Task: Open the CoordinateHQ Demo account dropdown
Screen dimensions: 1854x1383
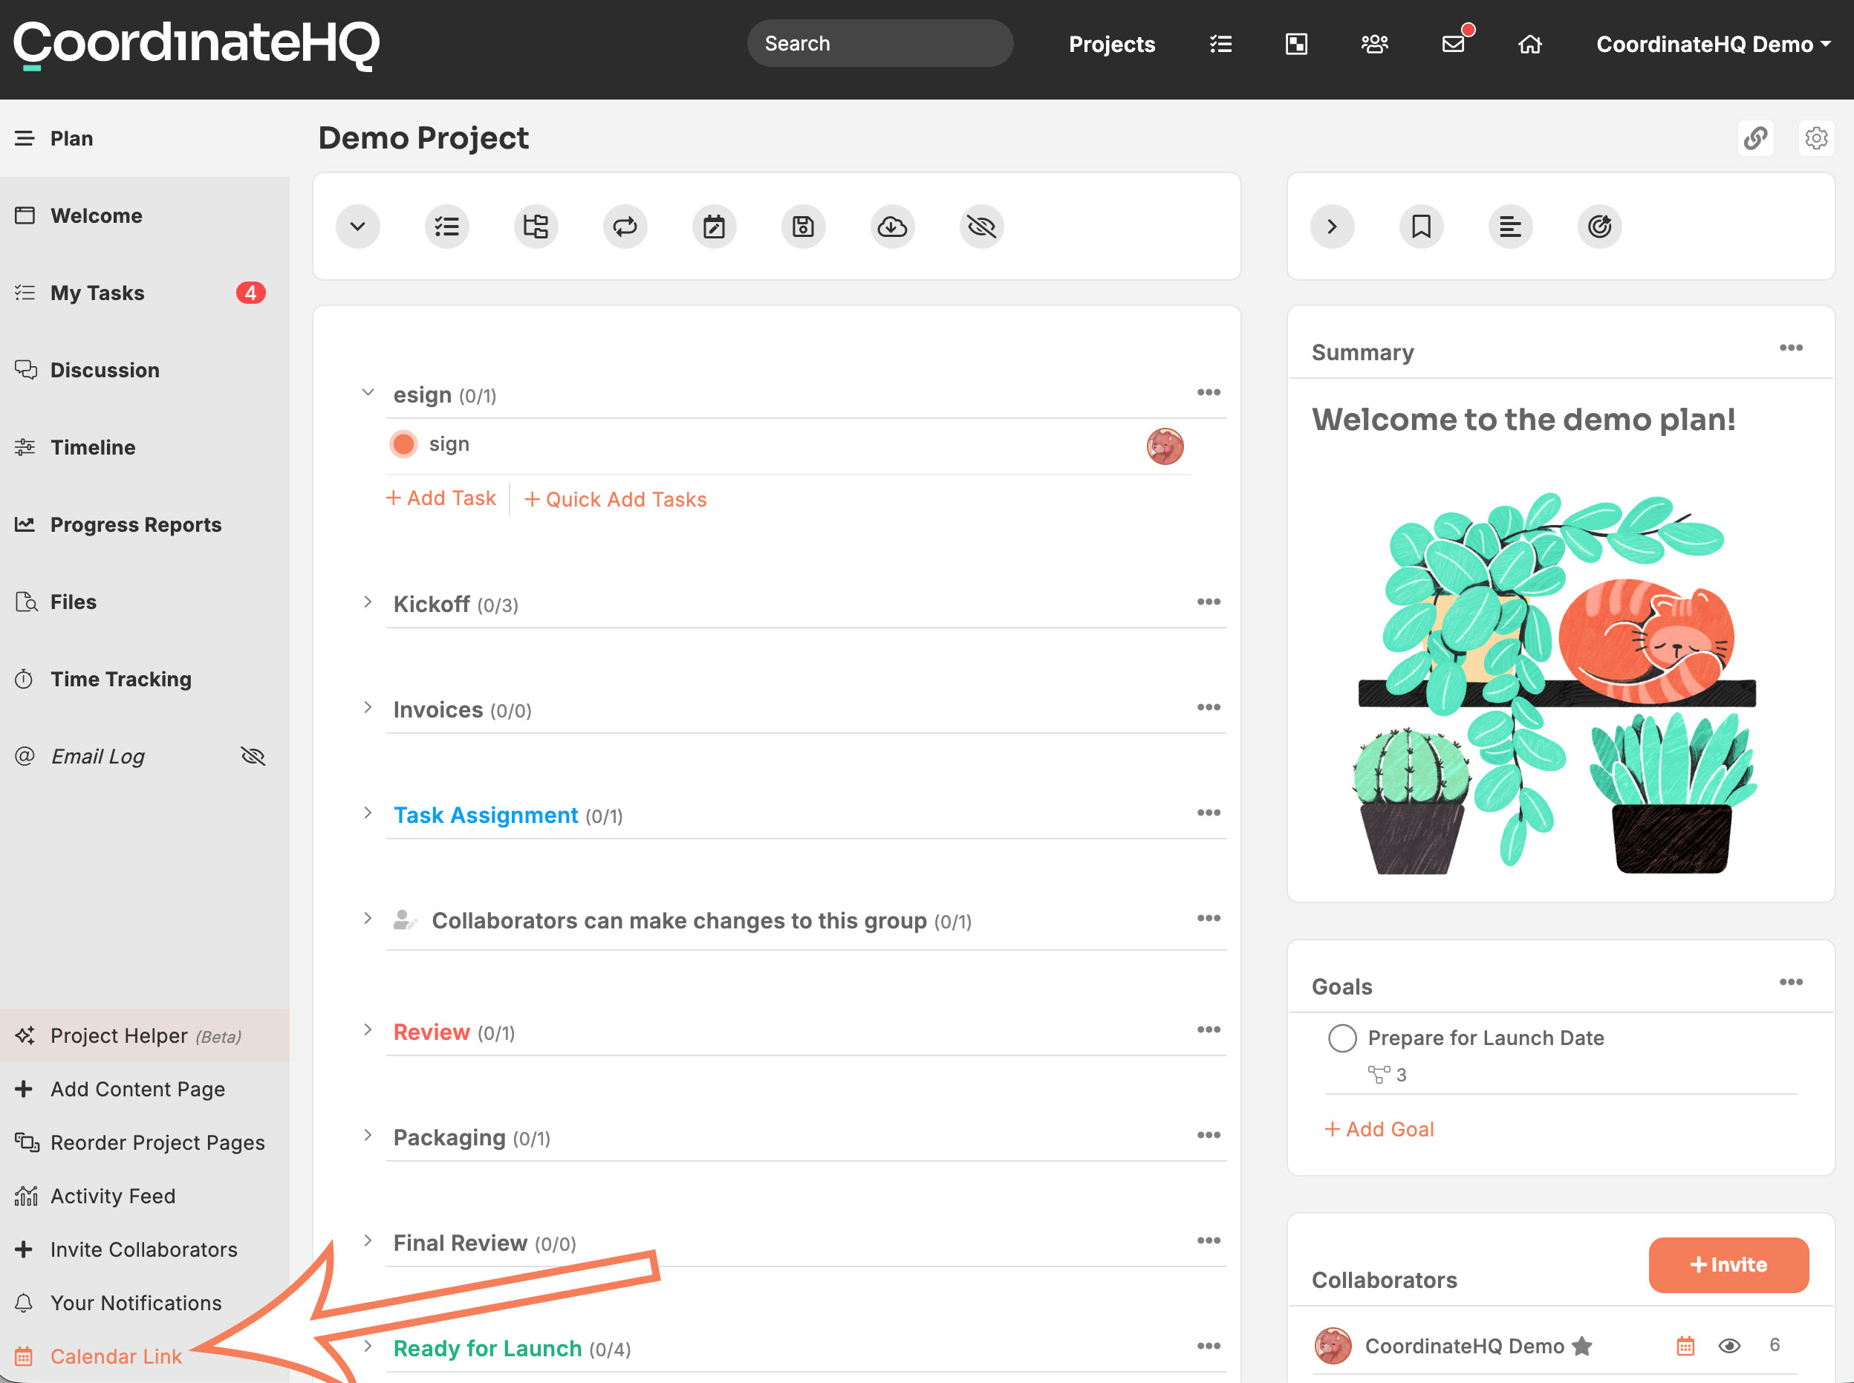Action: coord(1714,45)
